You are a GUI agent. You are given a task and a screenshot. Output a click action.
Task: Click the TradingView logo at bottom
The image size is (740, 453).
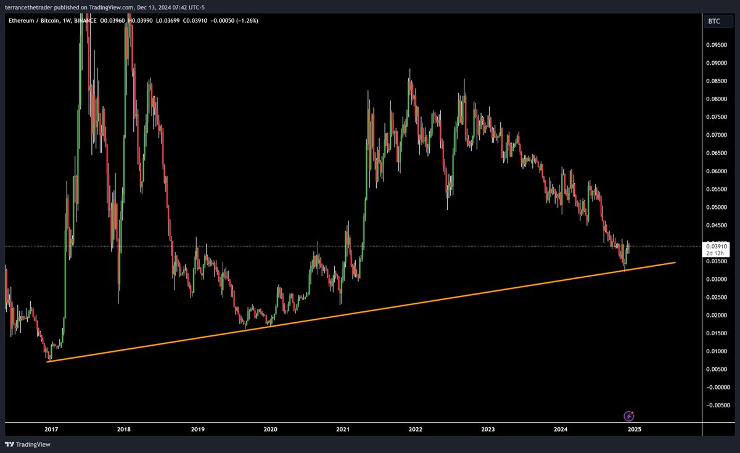(28, 444)
